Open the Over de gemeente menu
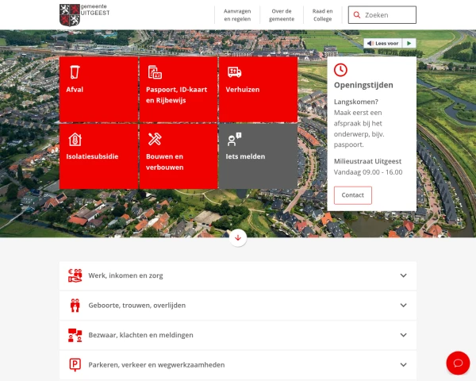 282,15
